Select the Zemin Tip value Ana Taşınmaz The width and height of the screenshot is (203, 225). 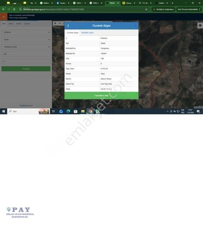pyautogui.click(x=106, y=84)
